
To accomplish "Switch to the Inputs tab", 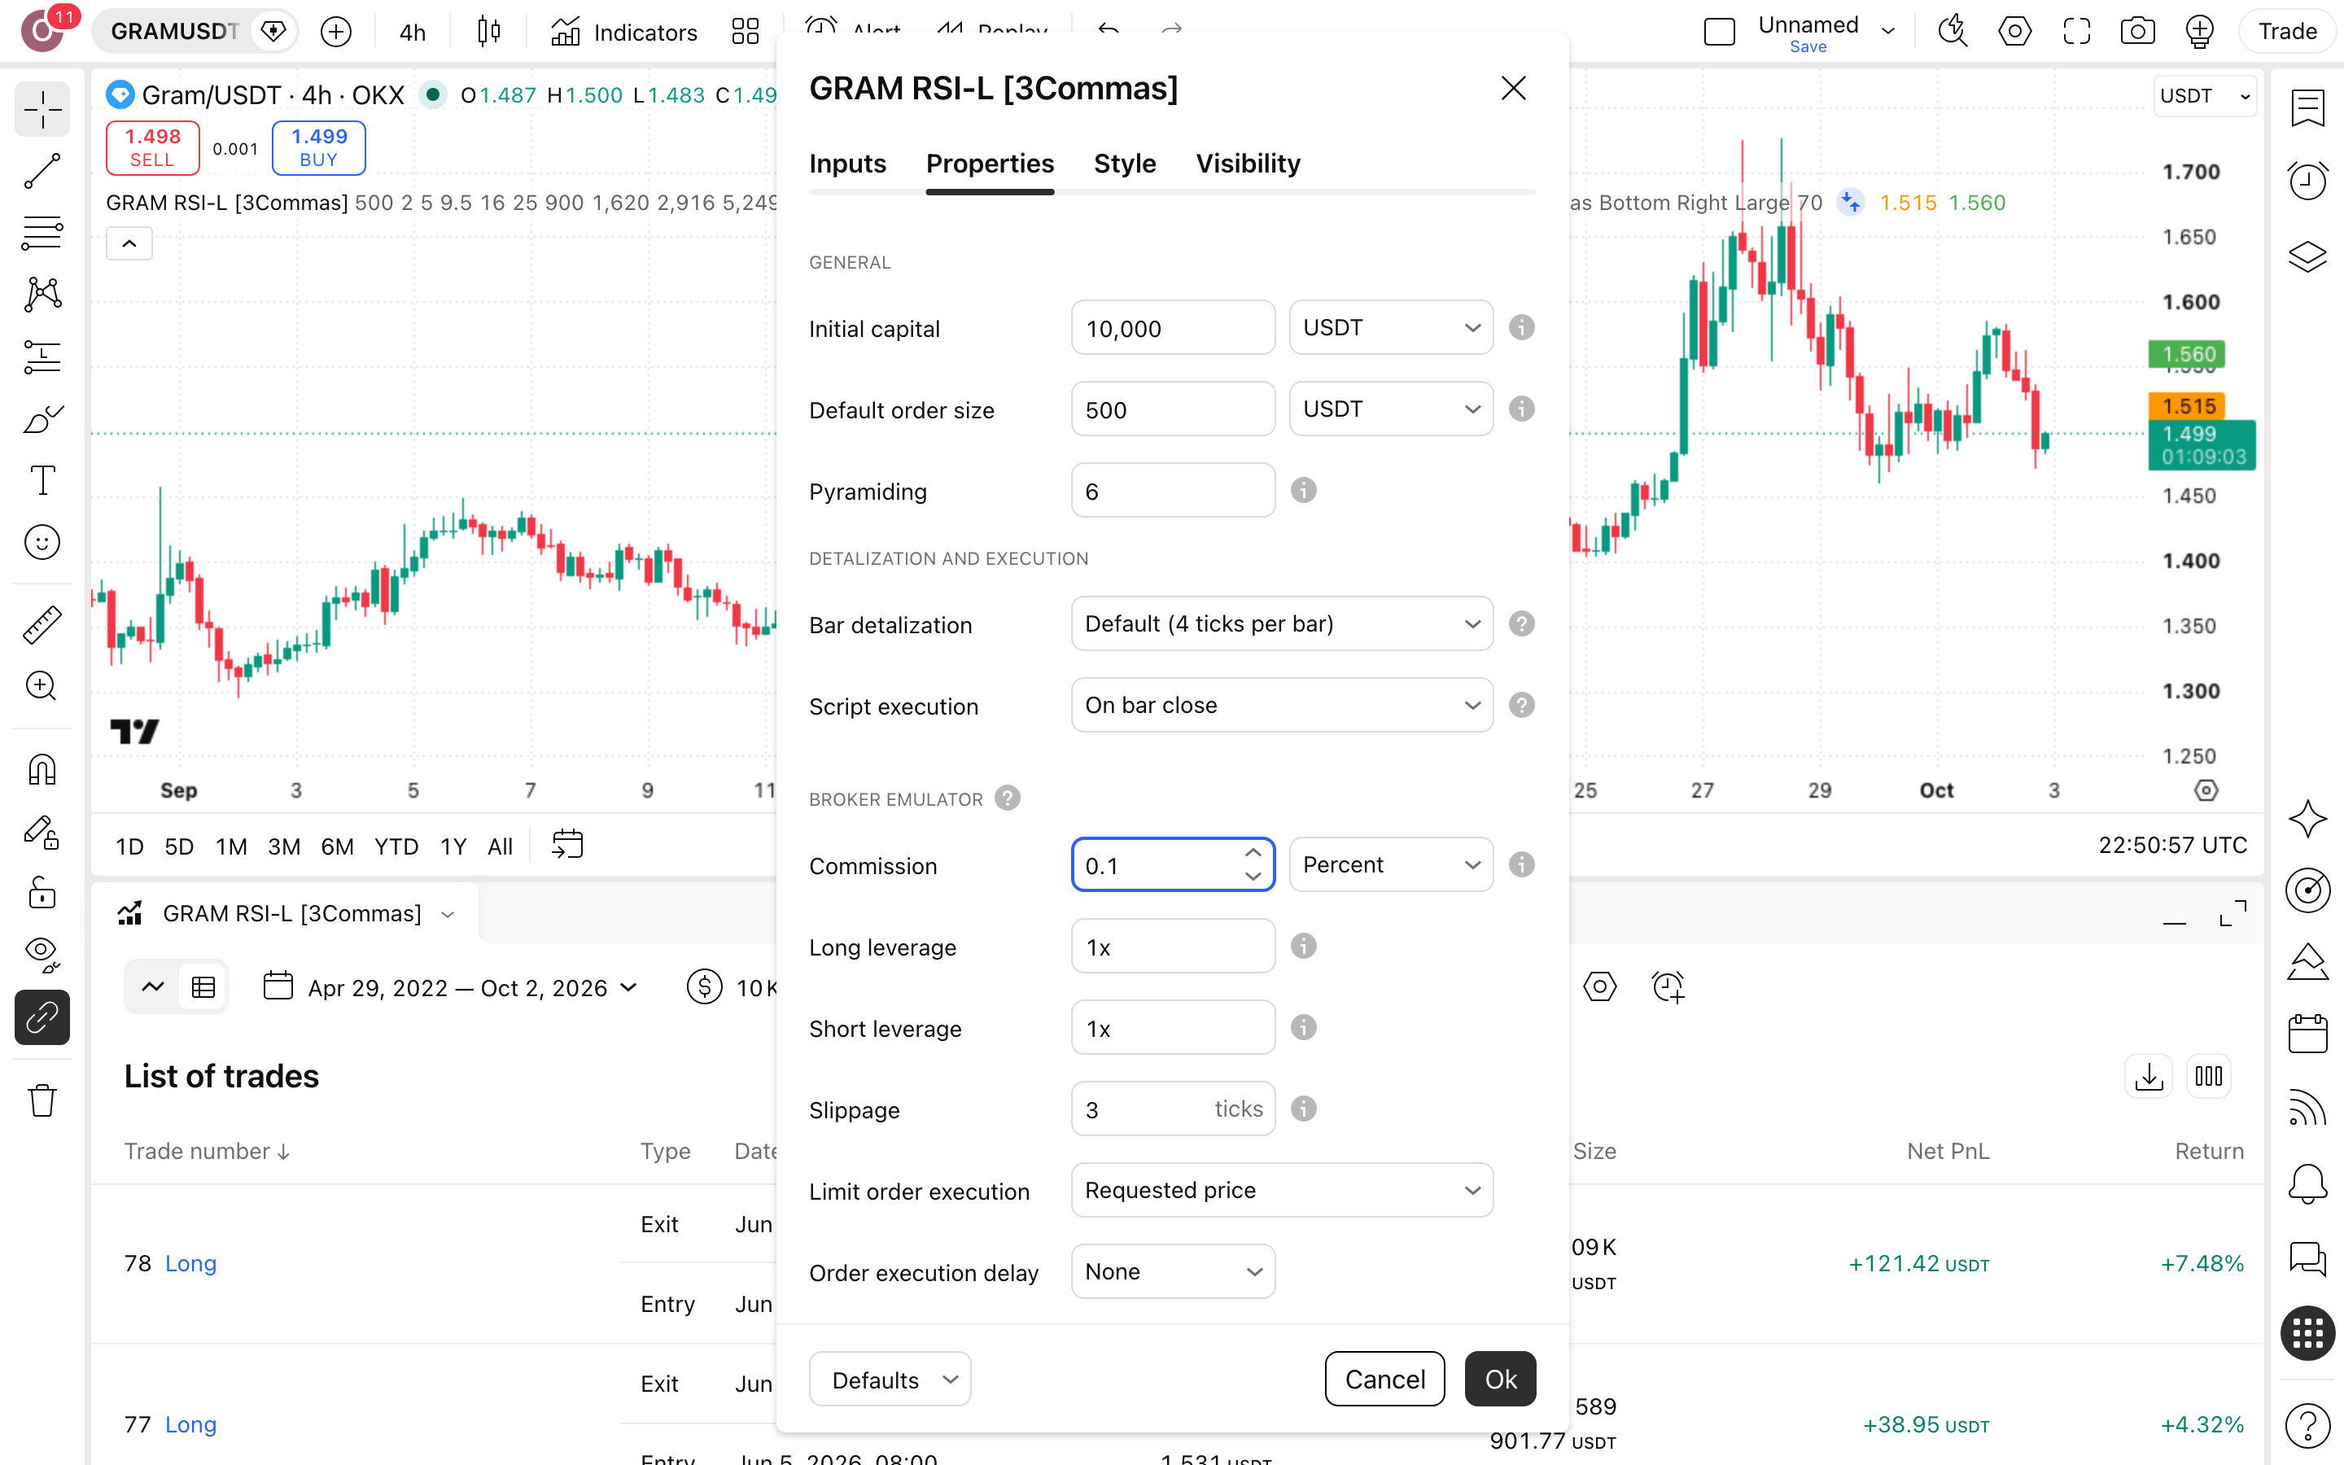I will (847, 164).
